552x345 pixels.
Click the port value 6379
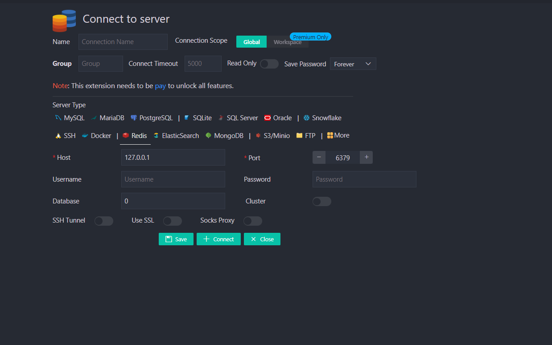[342, 158]
